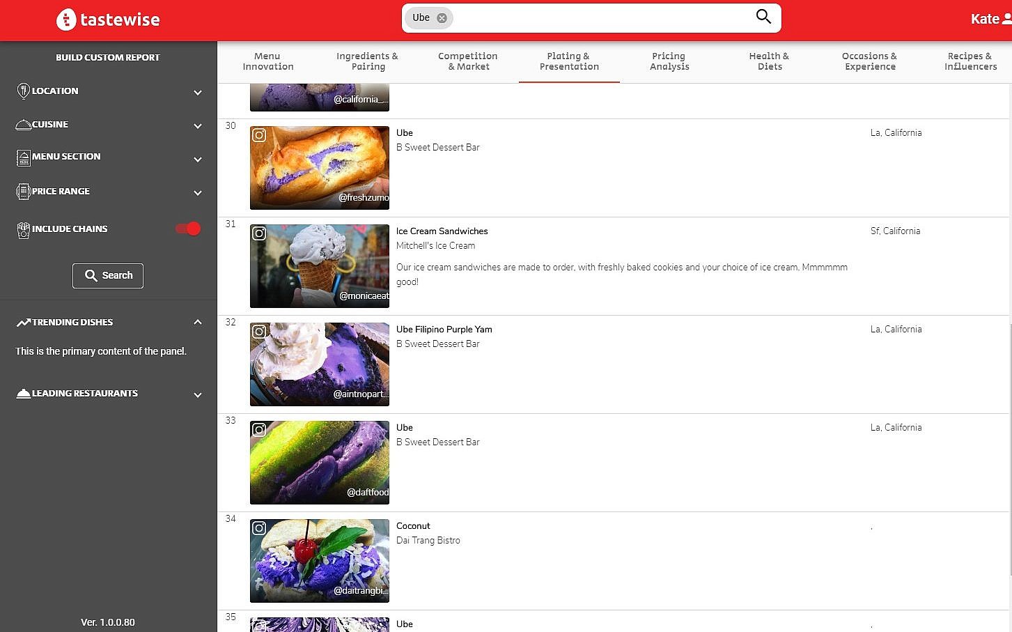This screenshot has width=1012, height=632.
Task: Click Ice Cream Sandwiches dish title
Action: [442, 231]
